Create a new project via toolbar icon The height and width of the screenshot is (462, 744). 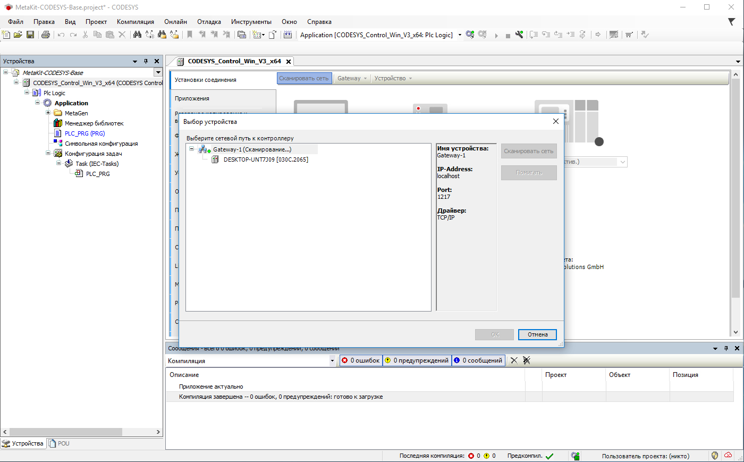[6, 35]
